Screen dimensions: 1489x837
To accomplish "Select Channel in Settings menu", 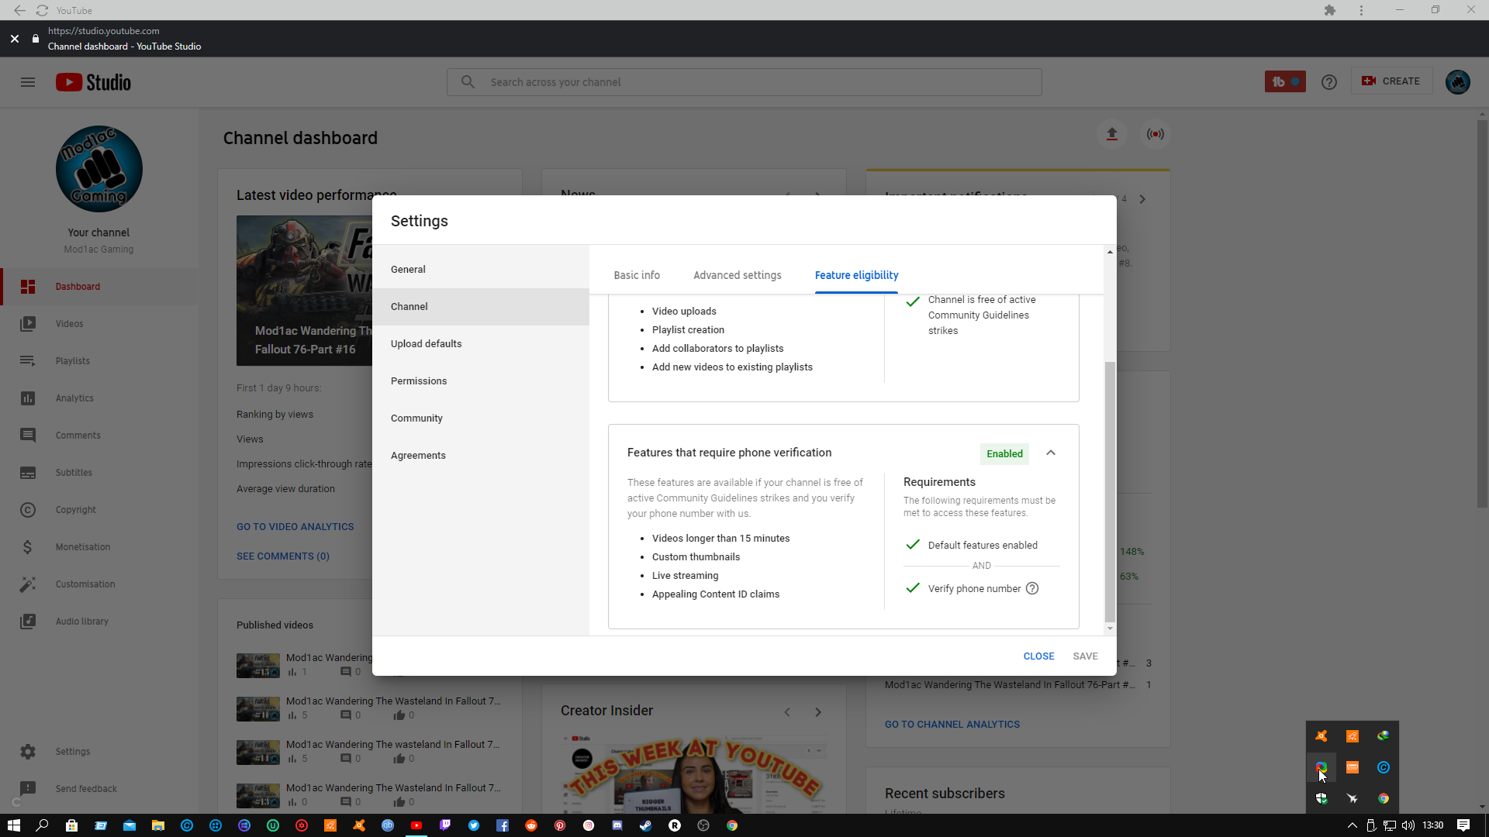I will click(x=481, y=307).
